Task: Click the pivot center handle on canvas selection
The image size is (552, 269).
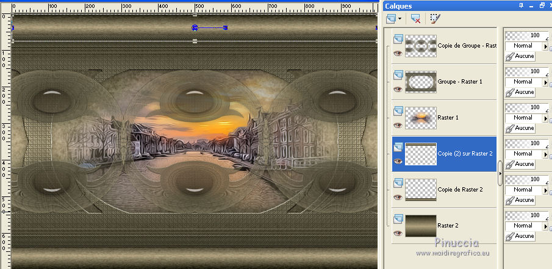Action: coord(195,27)
